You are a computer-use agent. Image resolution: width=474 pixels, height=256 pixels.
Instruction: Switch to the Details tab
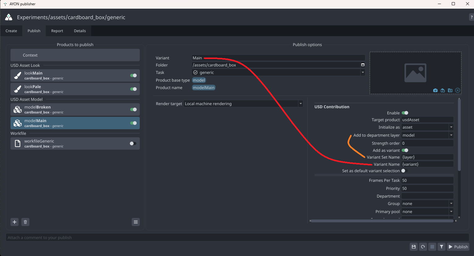click(x=80, y=31)
